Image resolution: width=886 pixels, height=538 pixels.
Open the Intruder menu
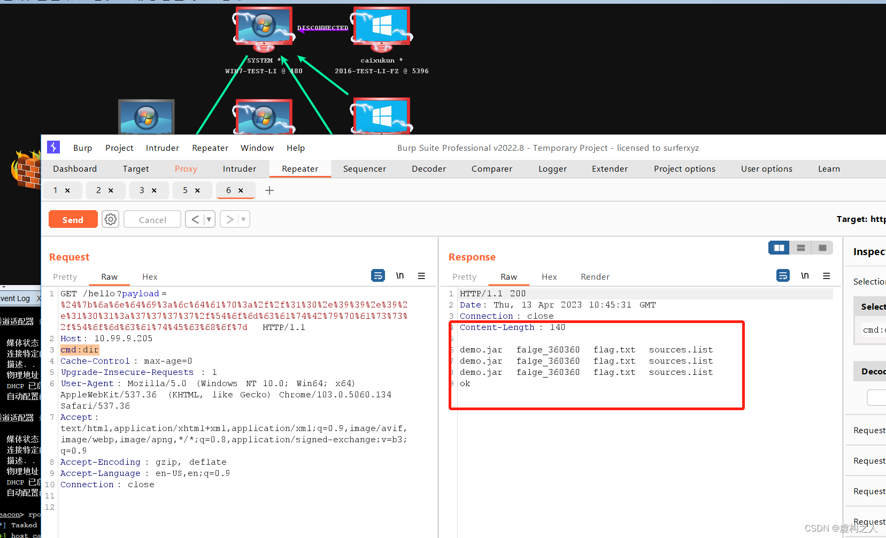[163, 148]
